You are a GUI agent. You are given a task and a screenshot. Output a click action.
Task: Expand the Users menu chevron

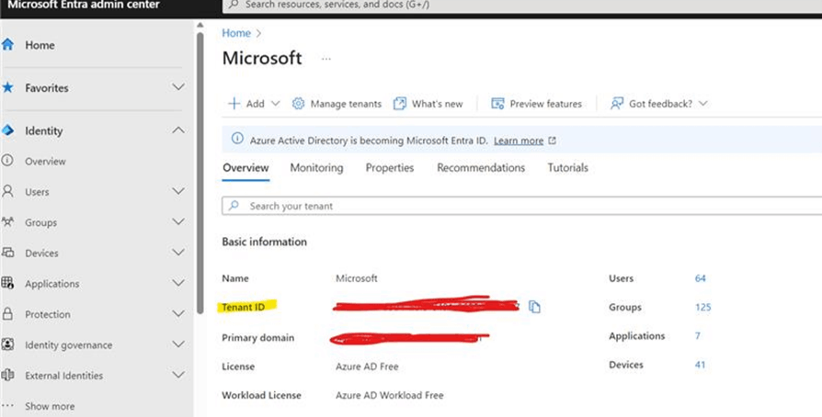click(178, 191)
